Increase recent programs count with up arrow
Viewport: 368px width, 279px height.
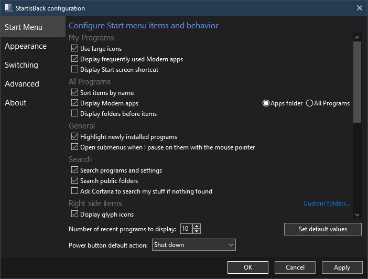(x=197, y=226)
